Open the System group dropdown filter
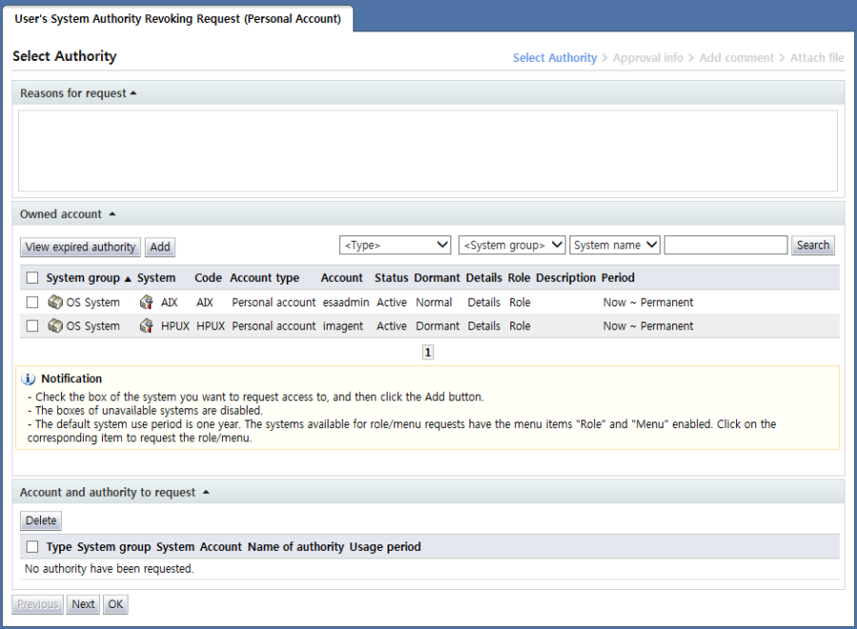The width and height of the screenshot is (857, 629). tap(511, 246)
